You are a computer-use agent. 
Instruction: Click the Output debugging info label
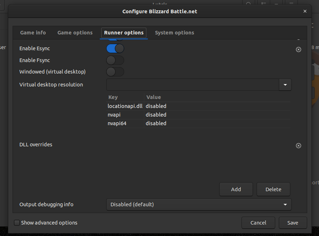(46, 204)
